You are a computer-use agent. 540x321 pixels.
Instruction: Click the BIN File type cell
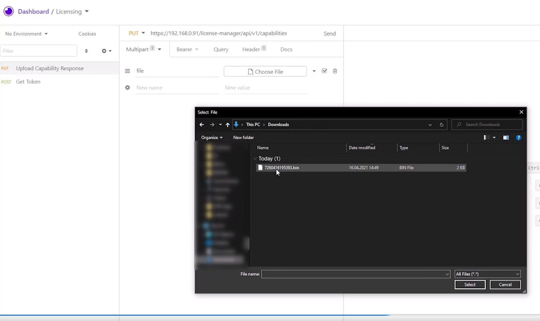point(406,168)
